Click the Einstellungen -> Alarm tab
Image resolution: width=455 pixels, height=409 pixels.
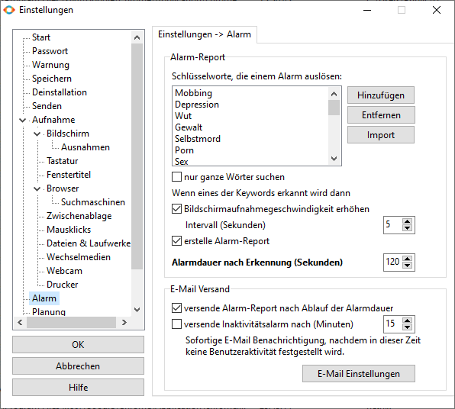click(205, 34)
